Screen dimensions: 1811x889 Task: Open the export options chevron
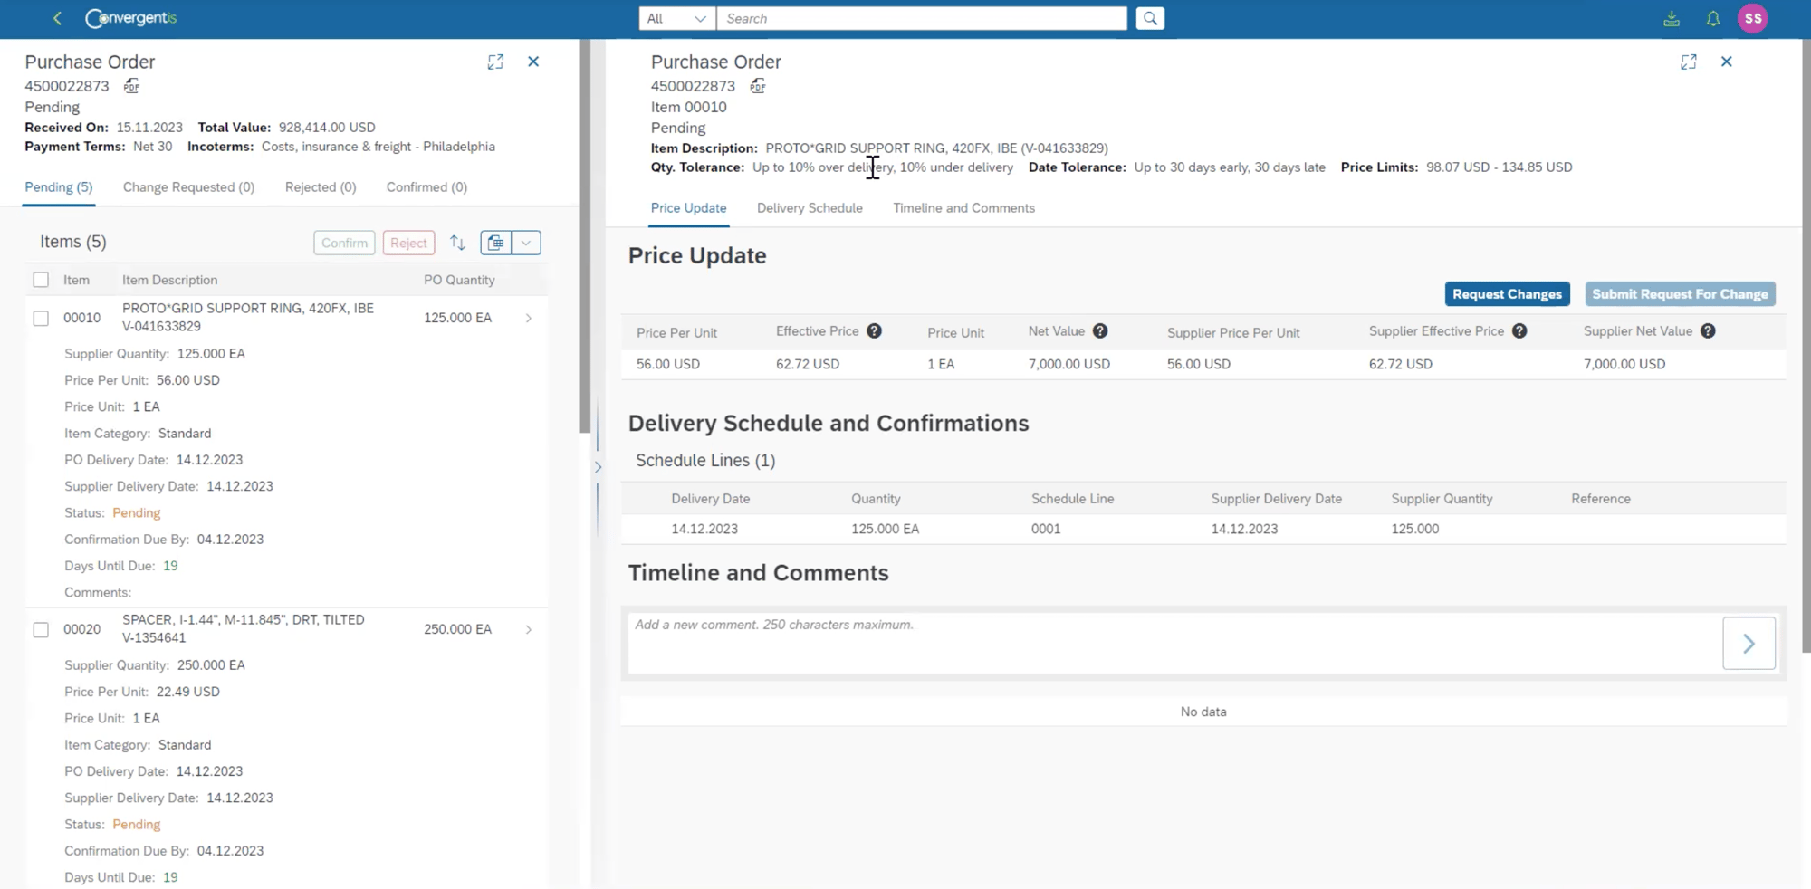(x=526, y=243)
